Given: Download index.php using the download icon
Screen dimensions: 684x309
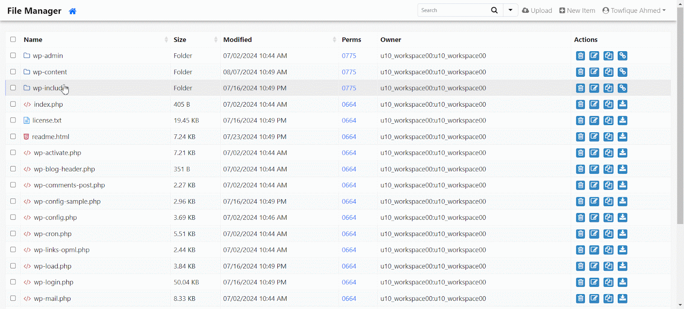Looking at the screenshot, I should [x=622, y=104].
